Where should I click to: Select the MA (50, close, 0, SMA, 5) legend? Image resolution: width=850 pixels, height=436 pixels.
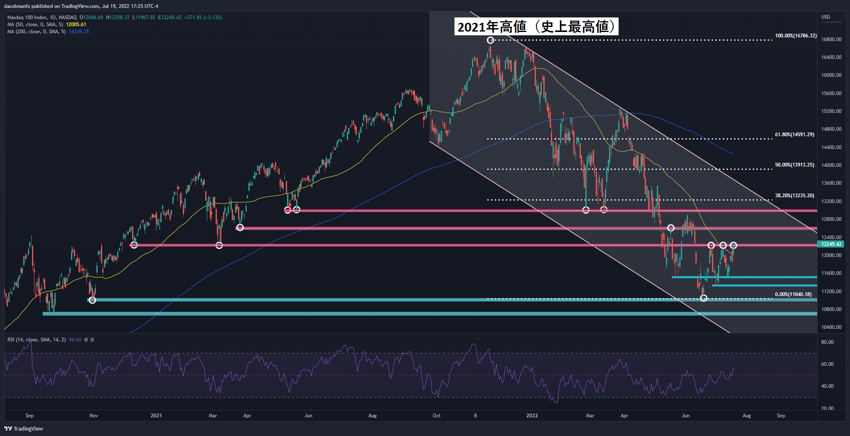pyautogui.click(x=35, y=24)
